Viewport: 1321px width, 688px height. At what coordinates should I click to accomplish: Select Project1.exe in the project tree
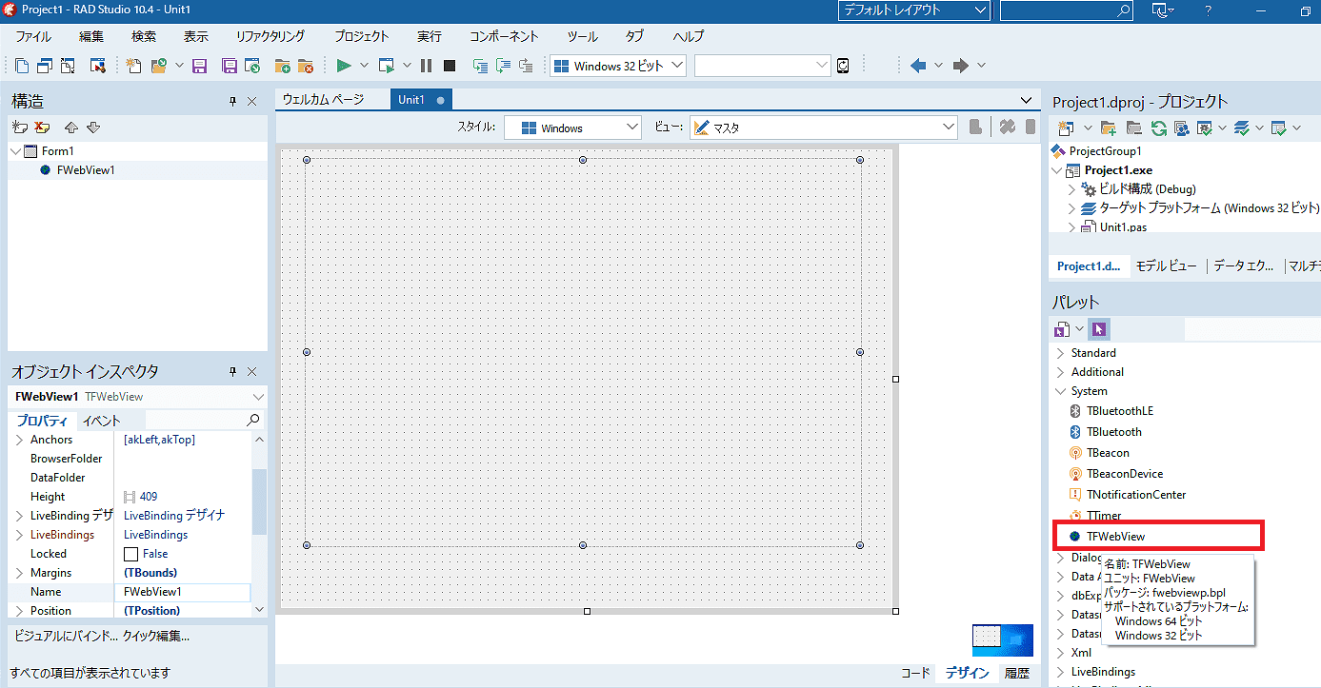point(1118,170)
